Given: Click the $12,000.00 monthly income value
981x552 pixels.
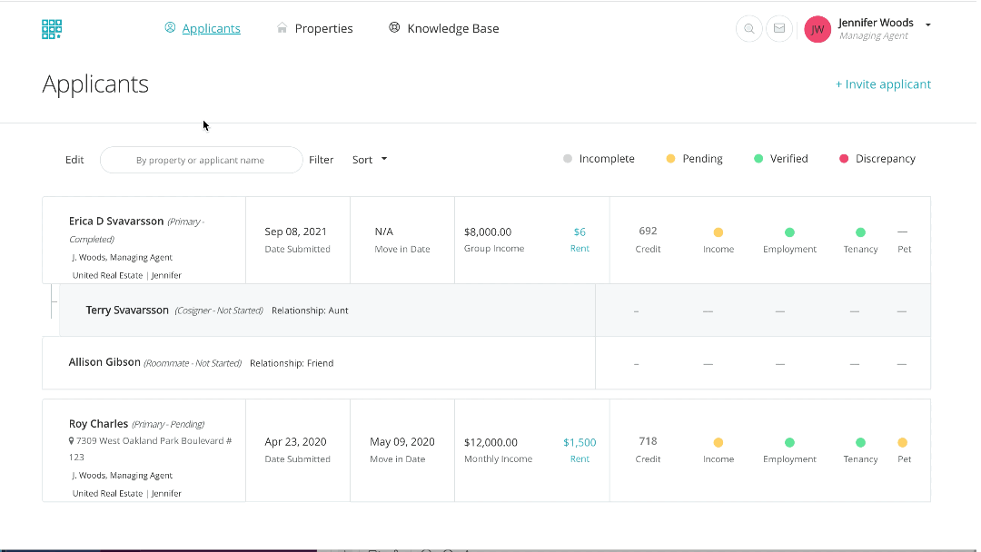Looking at the screenshot, I should (x=490, y=442).
